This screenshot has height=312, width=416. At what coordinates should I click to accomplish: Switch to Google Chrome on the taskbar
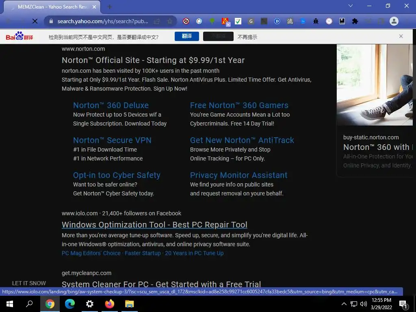pos(50,304)
